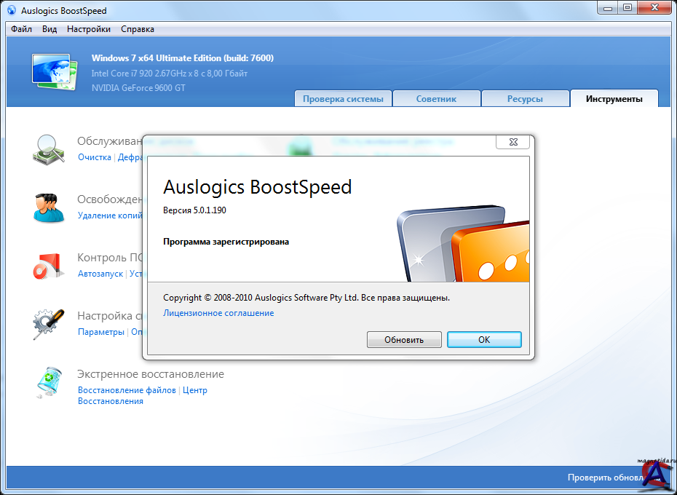Click the Восстановление файлов link
The height and width of the screenshot is (495, 677).
(127, 390)
